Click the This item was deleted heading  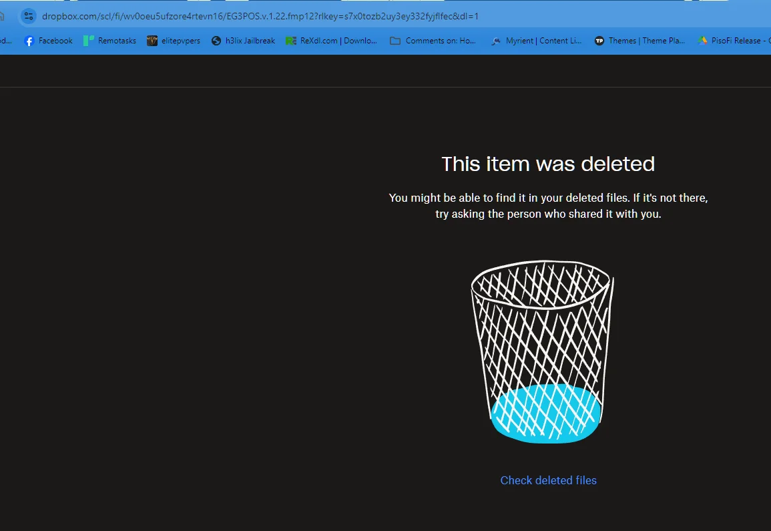[x=548, y=164]
